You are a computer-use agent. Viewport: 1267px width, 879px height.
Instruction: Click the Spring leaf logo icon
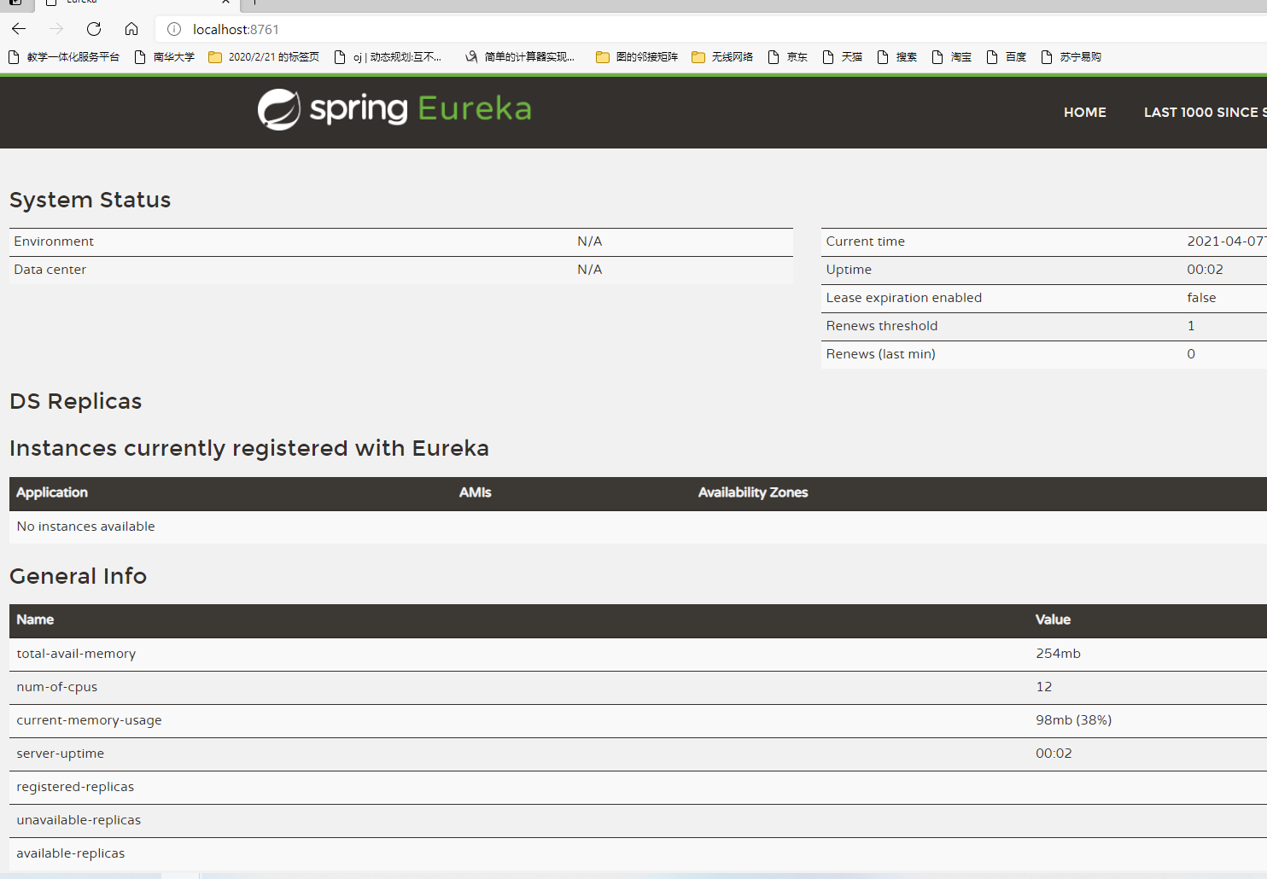[279, 109]
